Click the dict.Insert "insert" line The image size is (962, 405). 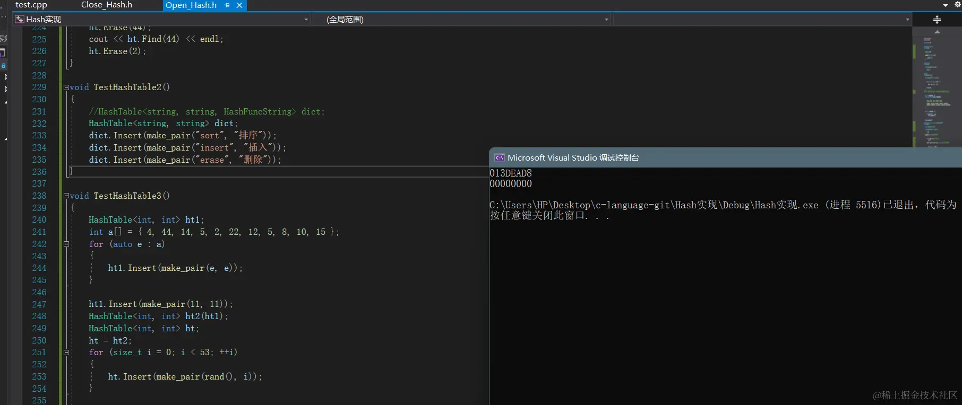(187, 148)
